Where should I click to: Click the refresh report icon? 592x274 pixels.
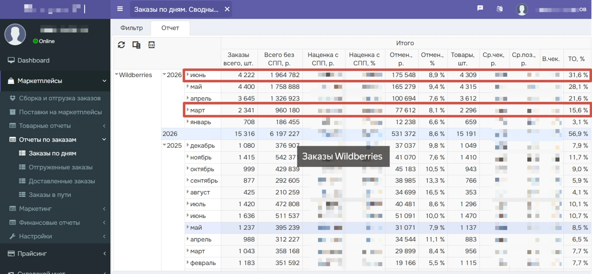[x=121, y=45]
